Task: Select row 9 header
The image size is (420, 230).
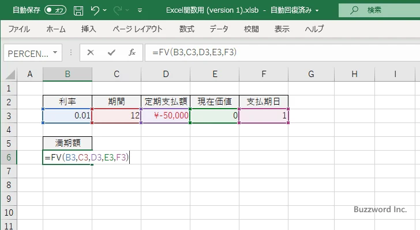Action: 9,199
